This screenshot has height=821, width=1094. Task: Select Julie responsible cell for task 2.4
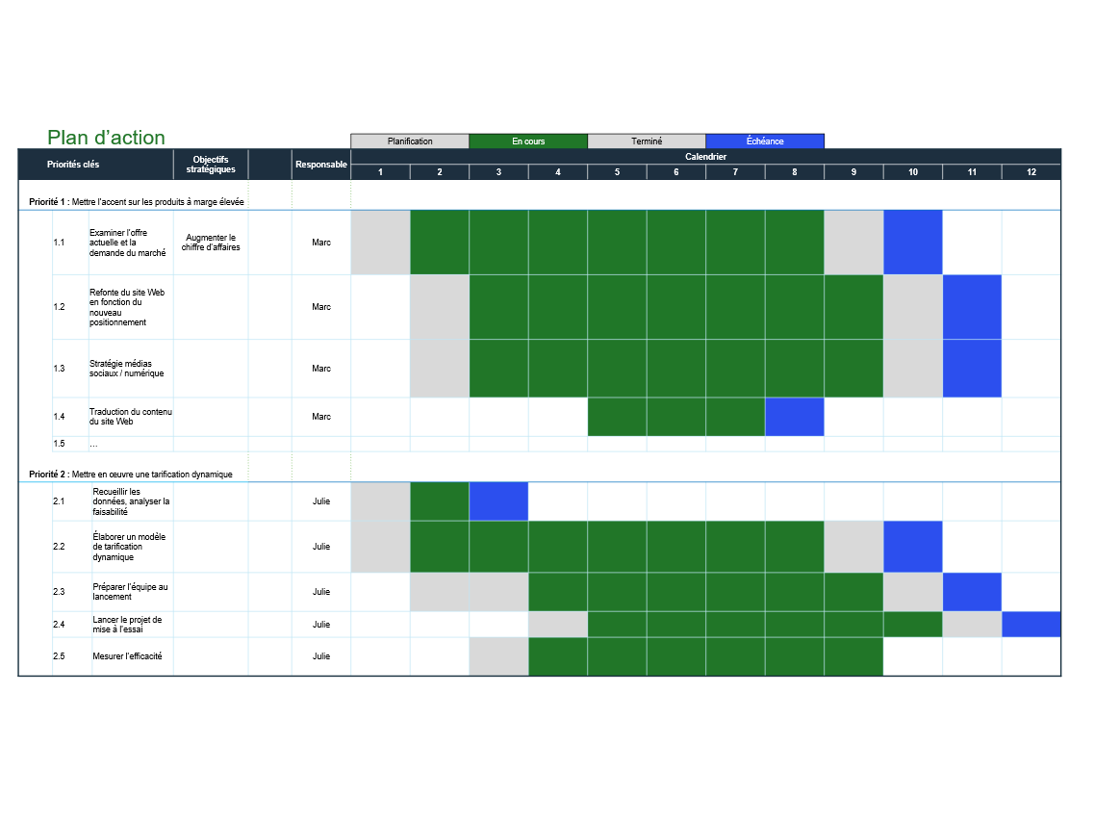coord(321,624)
